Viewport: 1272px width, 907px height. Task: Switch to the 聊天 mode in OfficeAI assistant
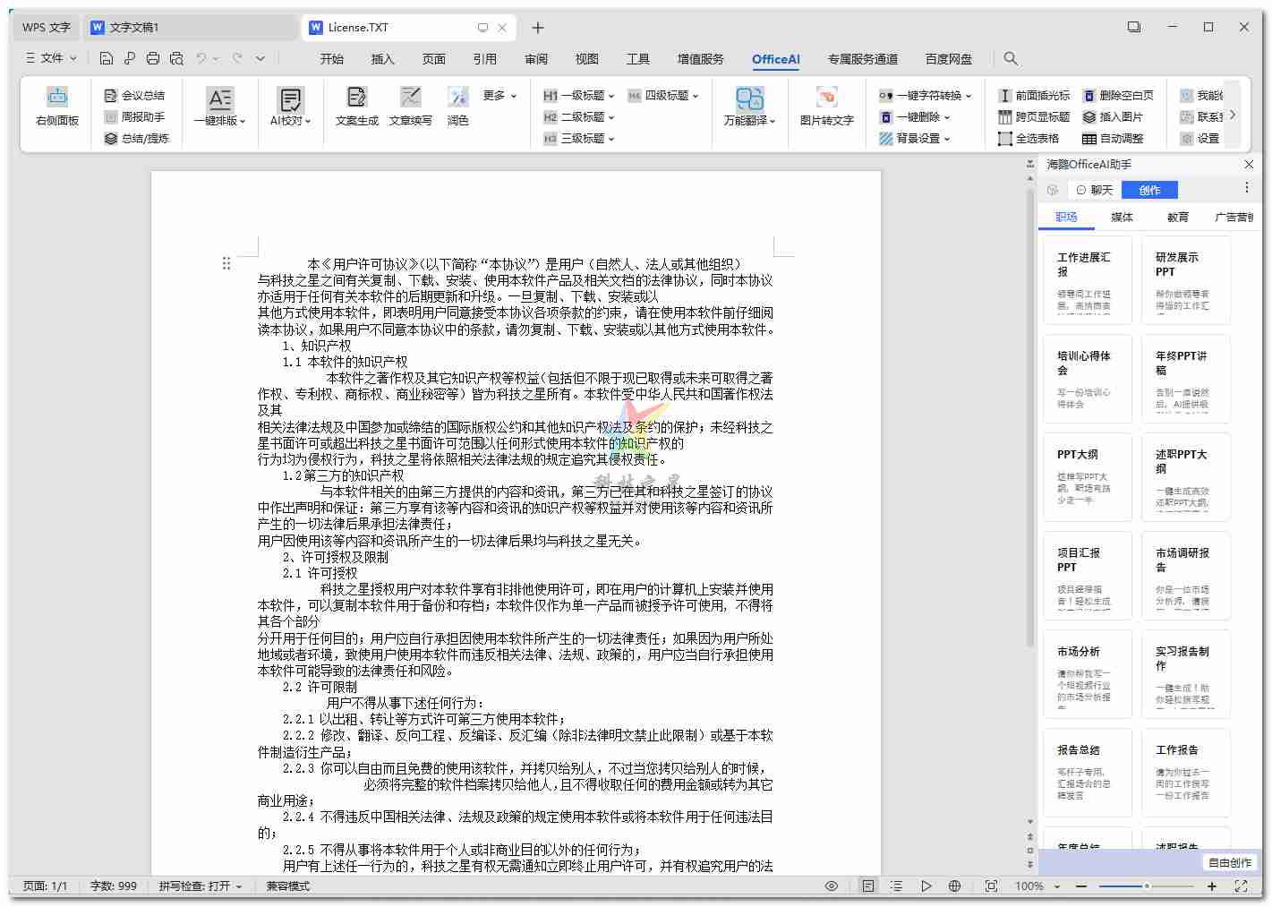pos(1094,189)
